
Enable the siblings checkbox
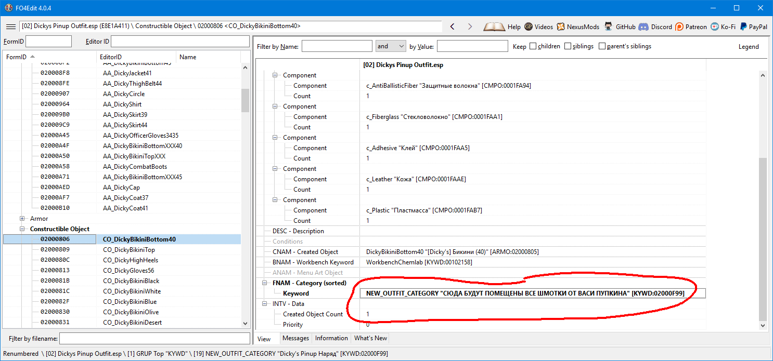coord(568,46)
